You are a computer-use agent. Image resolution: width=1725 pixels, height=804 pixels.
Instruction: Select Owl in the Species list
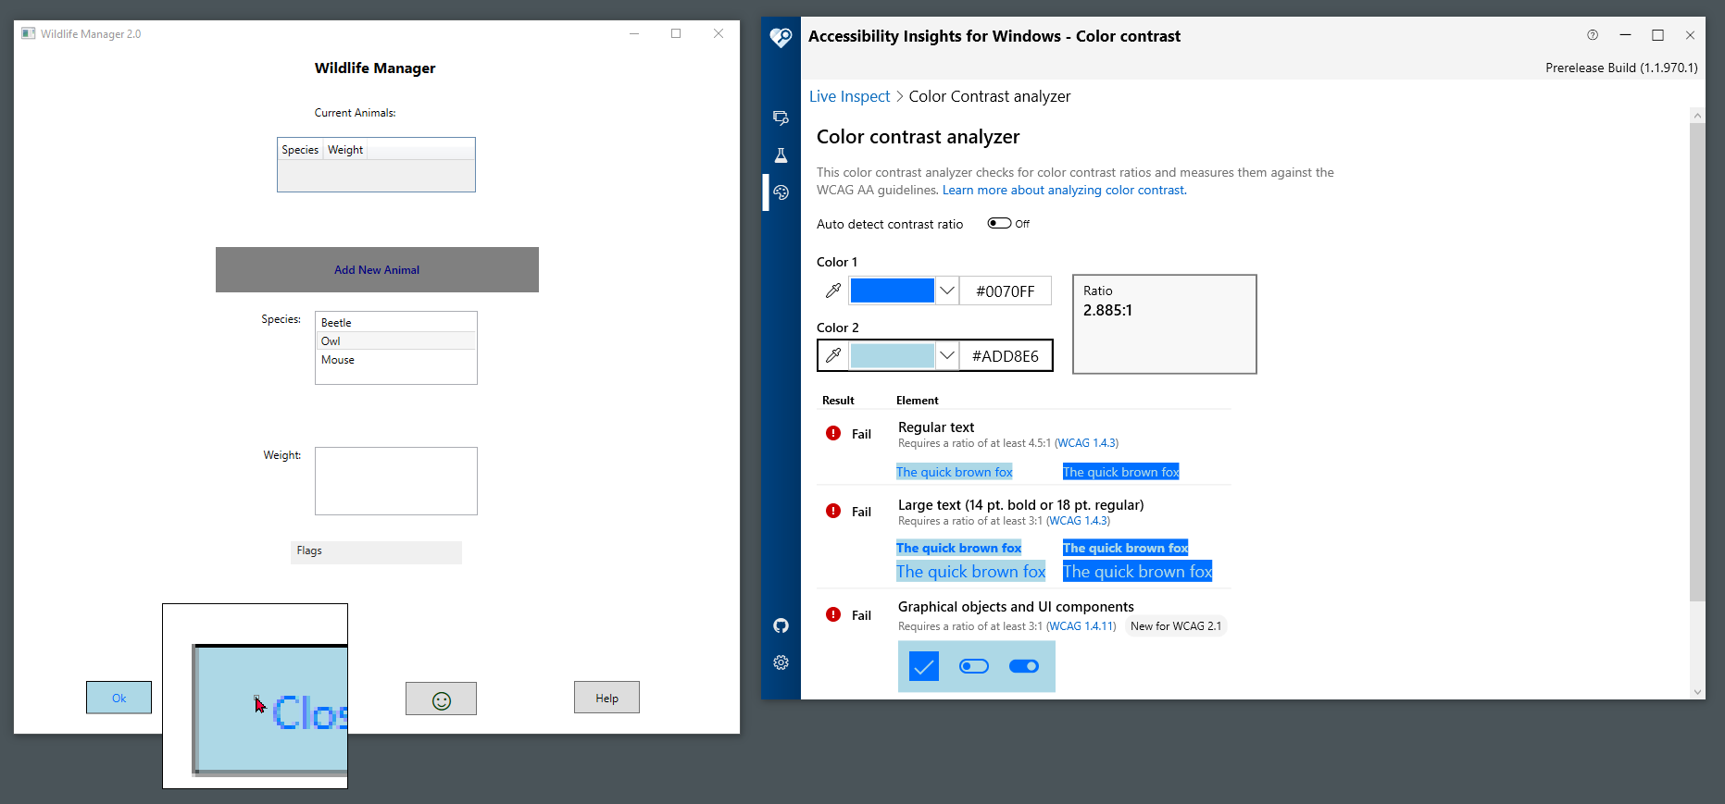[396, 340]
